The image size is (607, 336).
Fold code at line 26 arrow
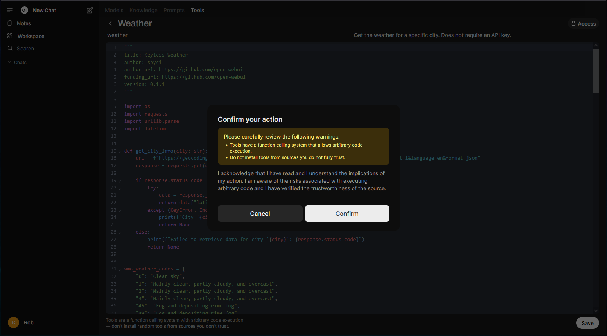coord(120,232)
